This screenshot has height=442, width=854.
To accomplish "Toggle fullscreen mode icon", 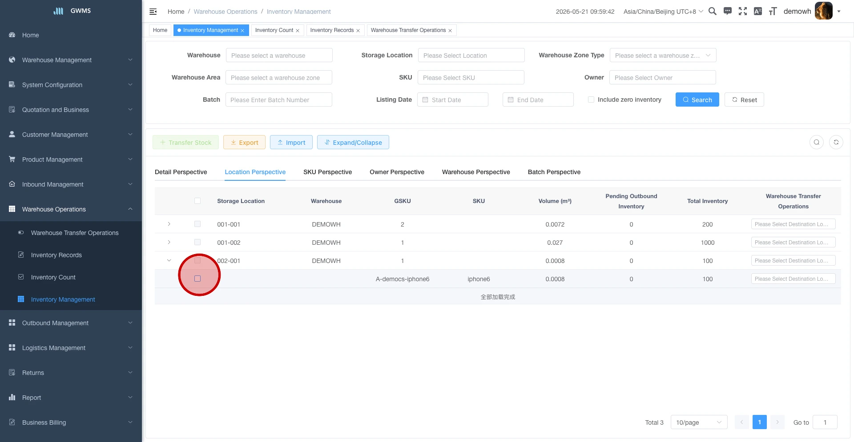I will click(x=743, y=11).
